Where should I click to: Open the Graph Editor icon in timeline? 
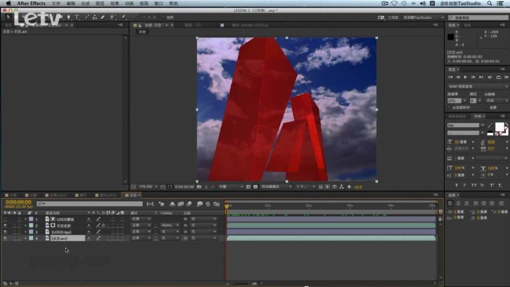pos(217,204)
